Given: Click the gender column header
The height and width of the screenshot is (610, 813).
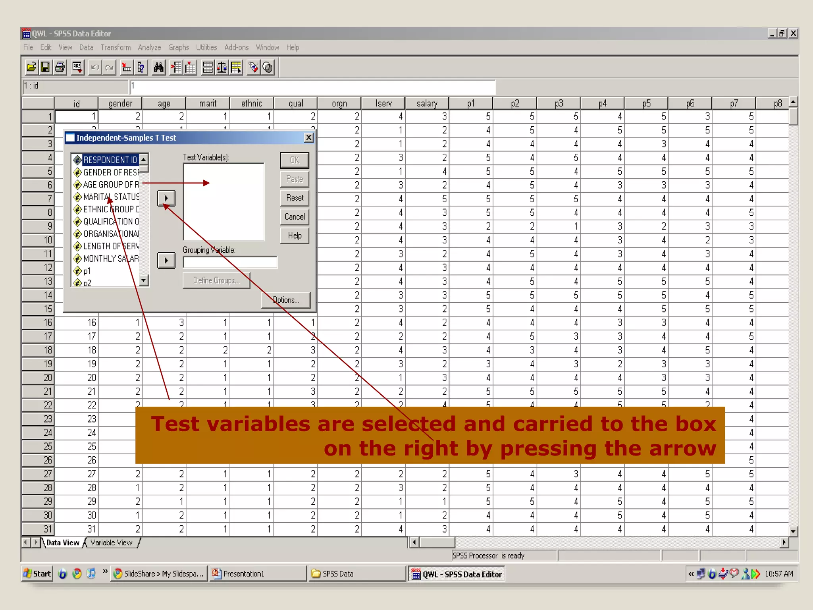Looking at the screenshot, I should click(120, 103).
